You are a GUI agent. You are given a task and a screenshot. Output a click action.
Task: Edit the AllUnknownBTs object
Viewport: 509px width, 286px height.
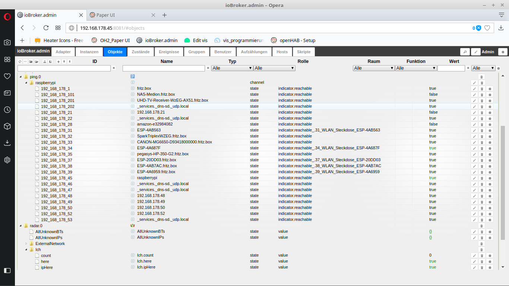tap(474, 232)
